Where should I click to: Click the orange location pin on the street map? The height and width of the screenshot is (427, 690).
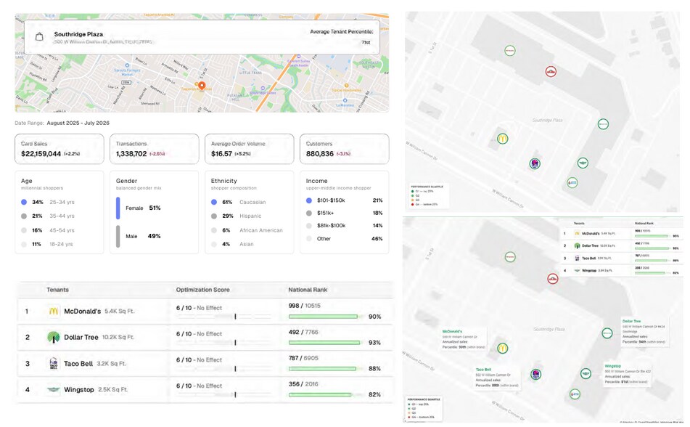[x=202, y=86]
